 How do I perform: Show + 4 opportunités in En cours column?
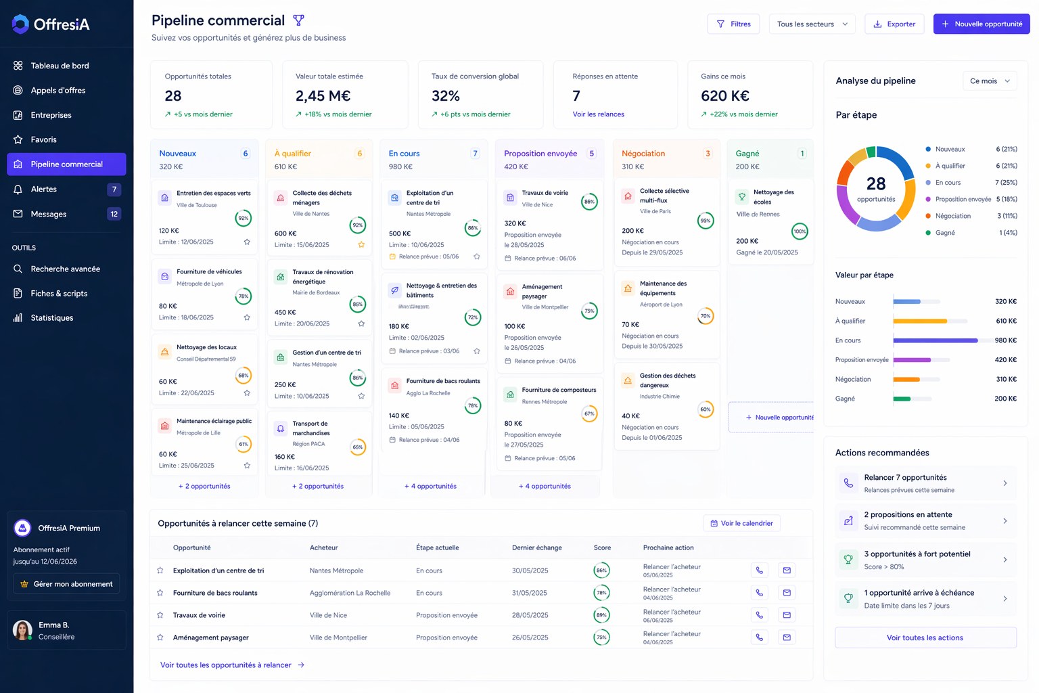pyautogui.click(x=430, y=486)
